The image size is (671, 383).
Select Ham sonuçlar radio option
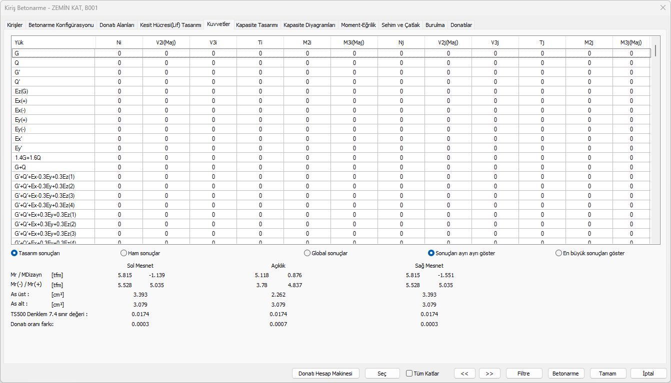click(124, 253)
